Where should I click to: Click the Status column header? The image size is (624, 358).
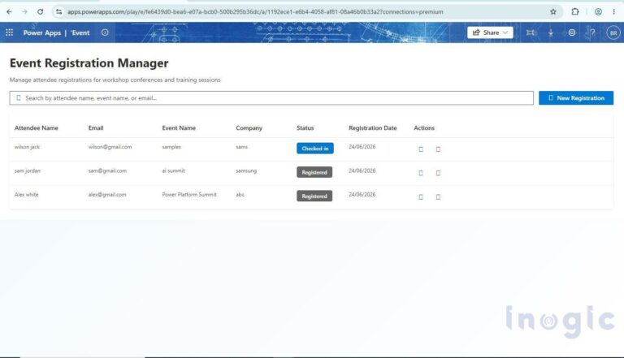point(305,128)
